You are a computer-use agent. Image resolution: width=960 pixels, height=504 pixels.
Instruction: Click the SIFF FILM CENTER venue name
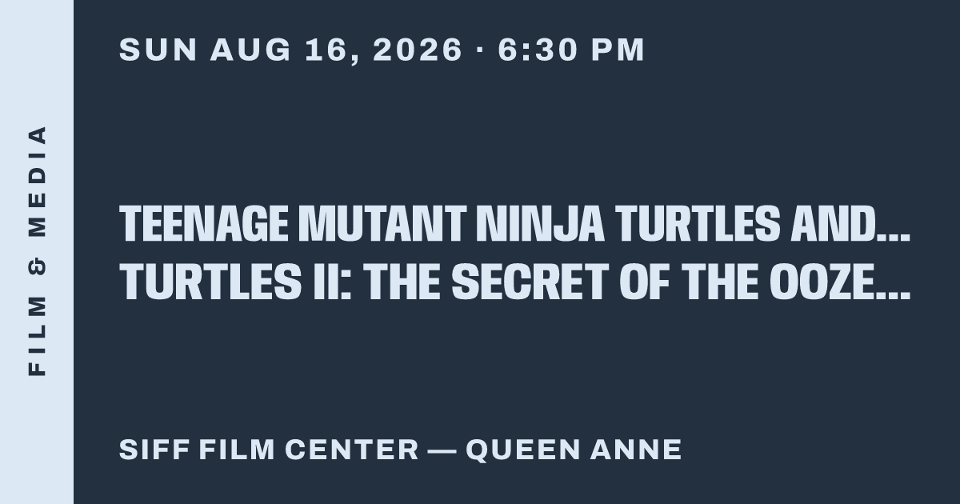click(x=269, y=450)
